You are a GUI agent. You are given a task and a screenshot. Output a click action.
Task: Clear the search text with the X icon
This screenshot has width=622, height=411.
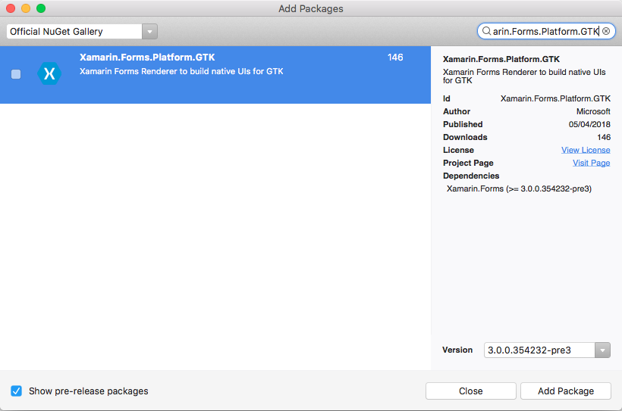(606, 32)
